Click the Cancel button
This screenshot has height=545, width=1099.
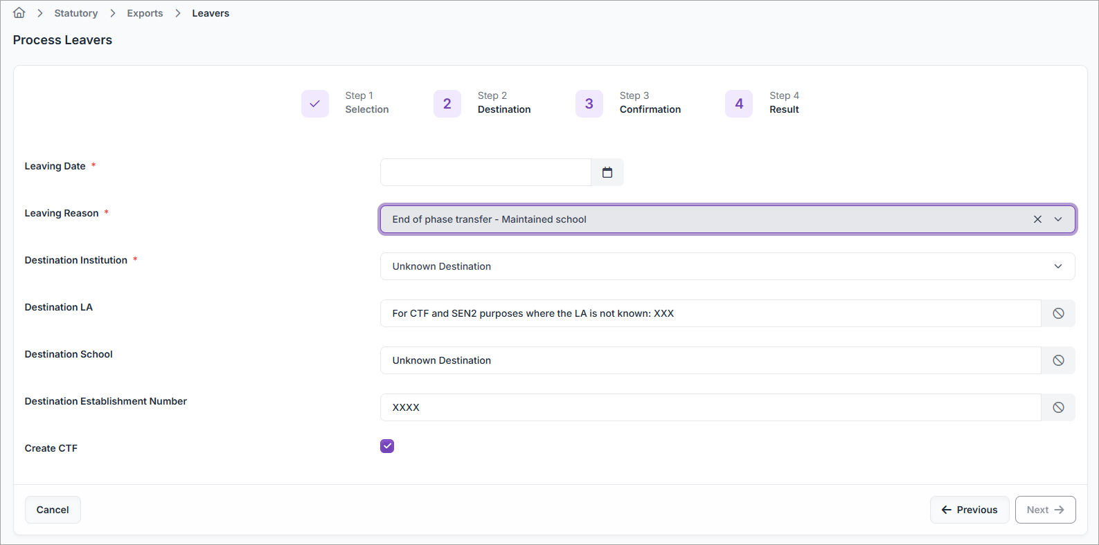click(x=53, y=510)
